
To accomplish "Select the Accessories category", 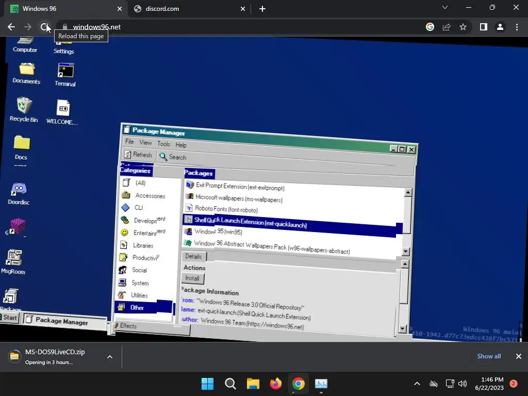I will [150, 195].
